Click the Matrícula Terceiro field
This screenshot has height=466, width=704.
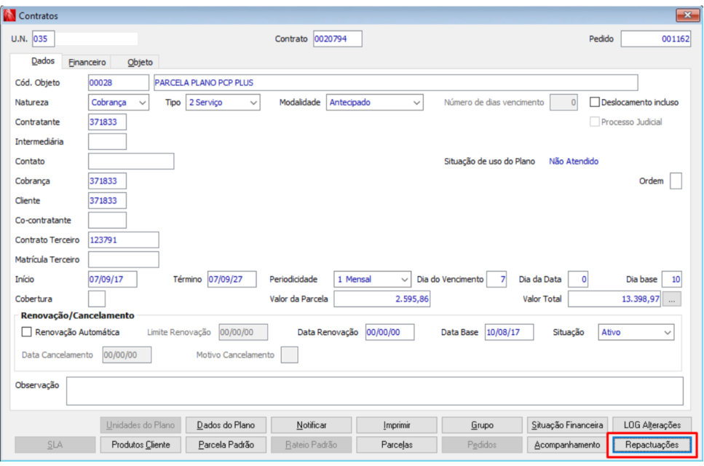tap(124, 259)
